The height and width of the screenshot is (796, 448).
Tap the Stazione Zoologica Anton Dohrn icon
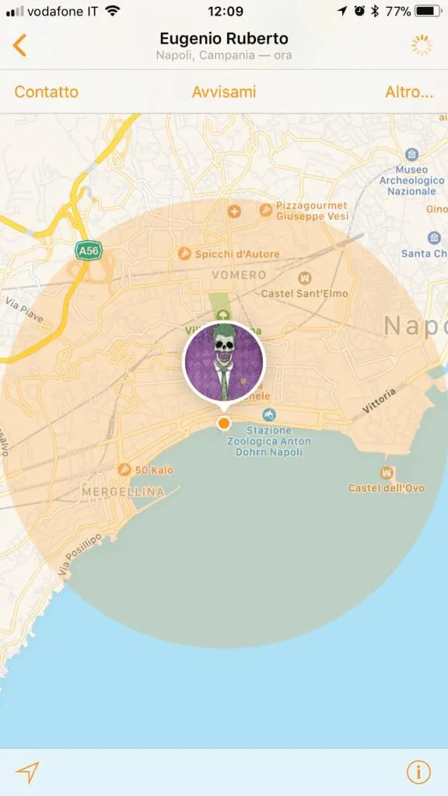[269, 415]
